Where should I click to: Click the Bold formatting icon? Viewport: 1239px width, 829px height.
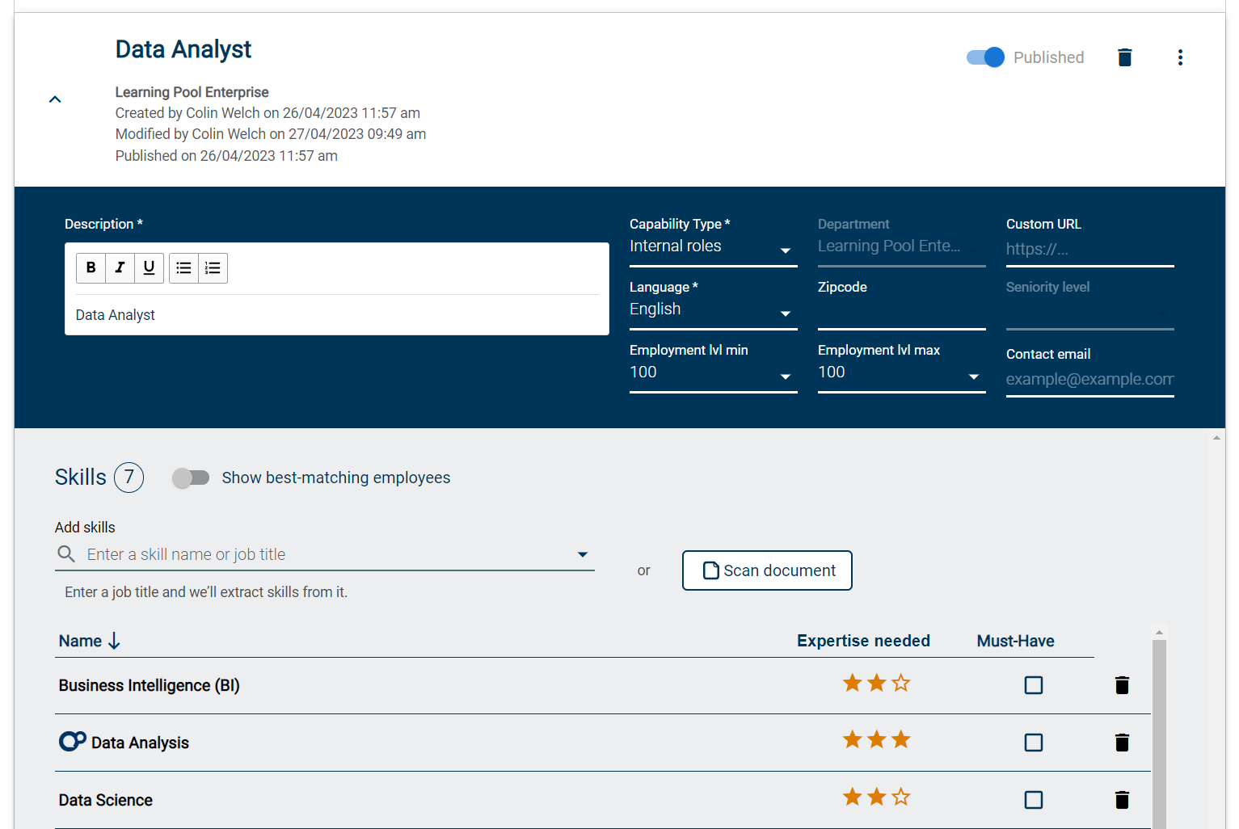[91, 267]
